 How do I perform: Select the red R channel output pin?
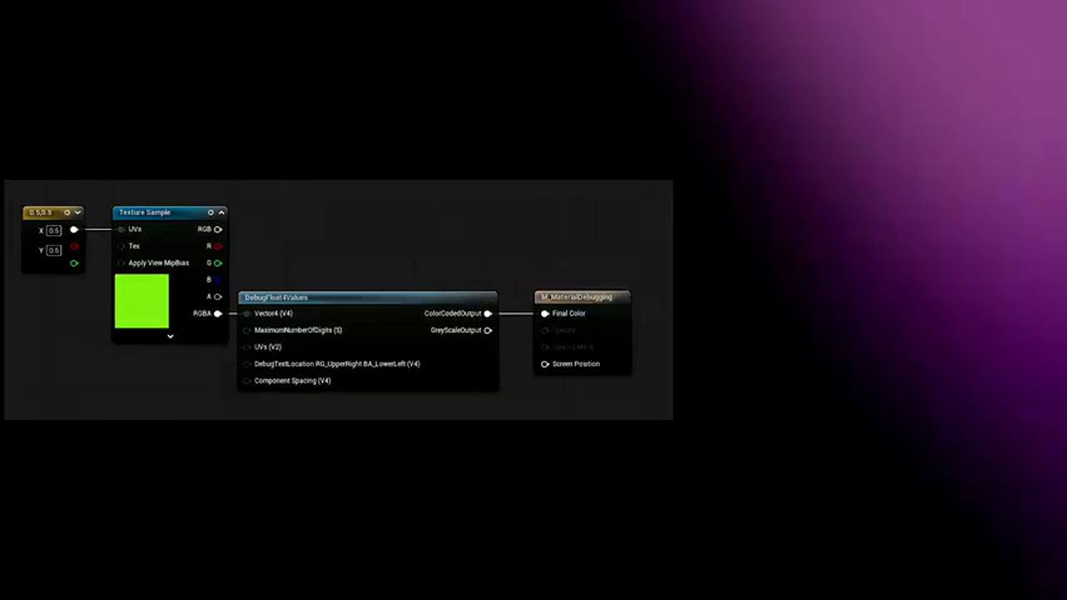(218, 246)
